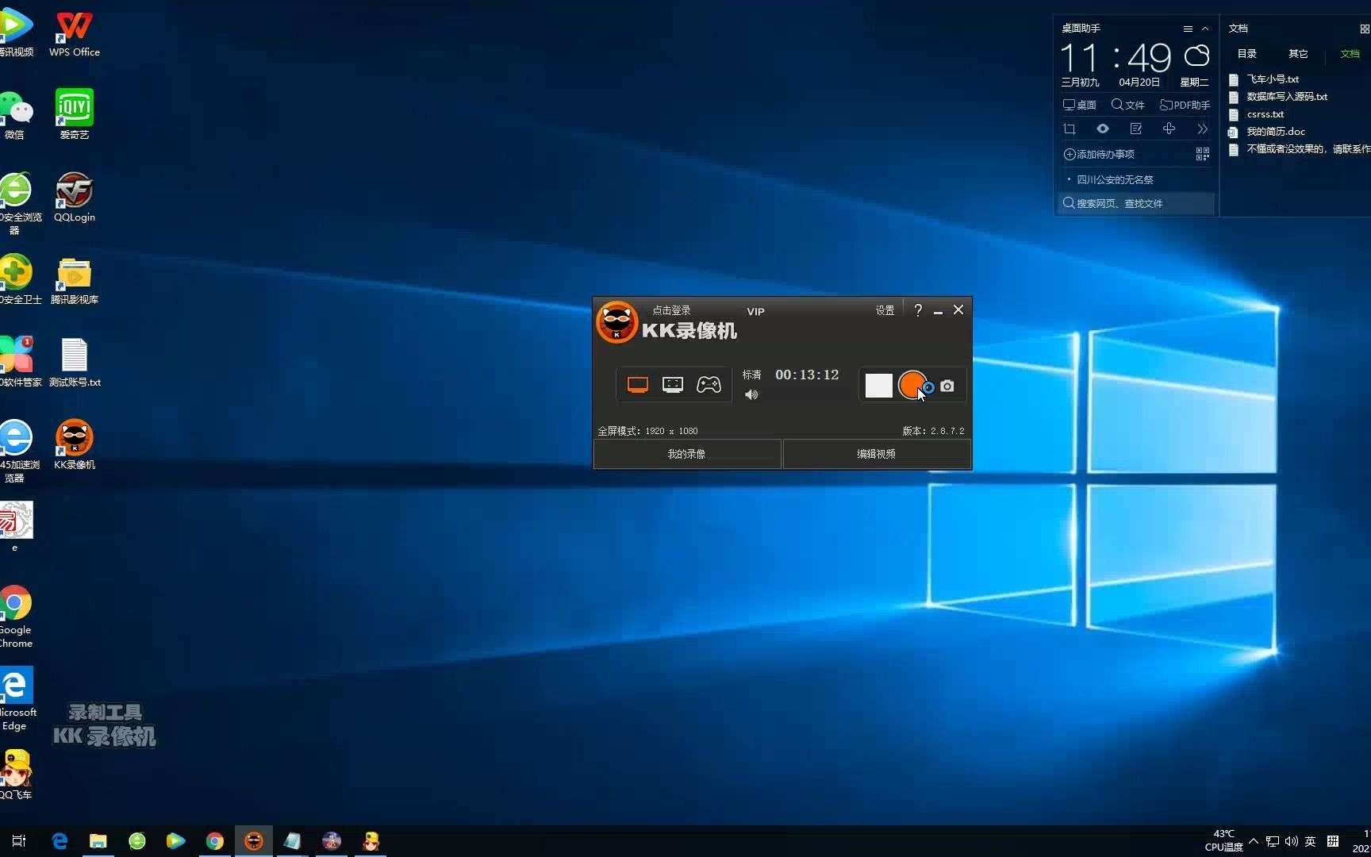Screen dimensions: 1371x857
Task: Switch input language via 英 tray indicator
Action: tap(1310, 842)
